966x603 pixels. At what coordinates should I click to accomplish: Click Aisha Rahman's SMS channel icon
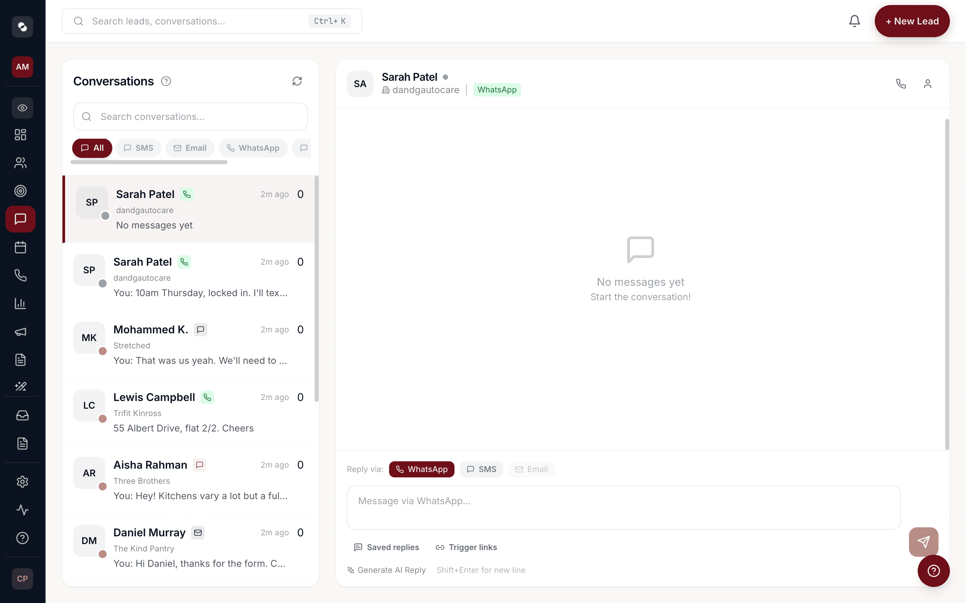click(x=200, y=465)
